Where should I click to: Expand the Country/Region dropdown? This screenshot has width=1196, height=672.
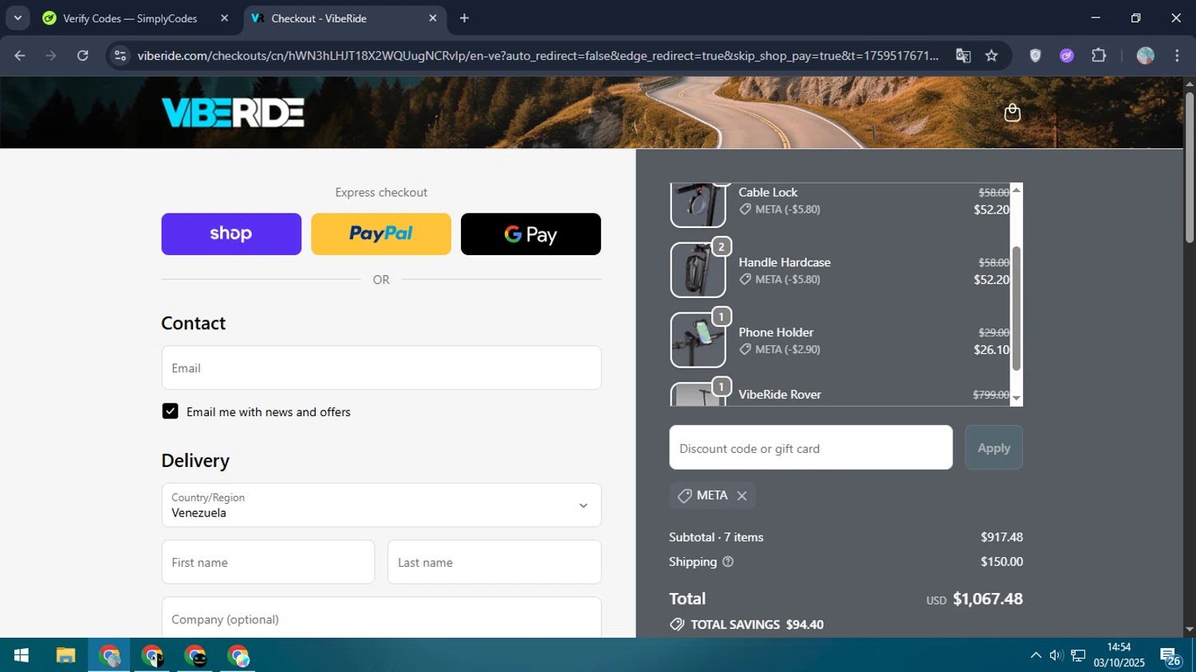381,505
